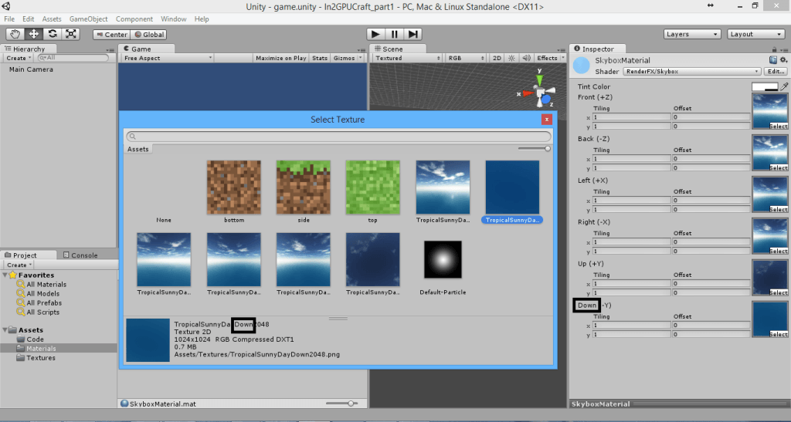Toggle 2D mode in Scene view
This screenshot has width=791, height=422.
point(497,58)
